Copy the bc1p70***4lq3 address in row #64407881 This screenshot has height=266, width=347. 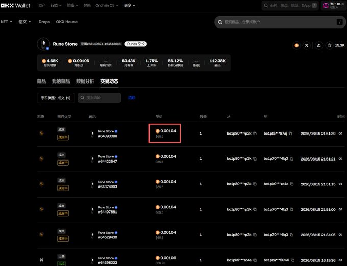pyautogui.click(x=292, y=209)
